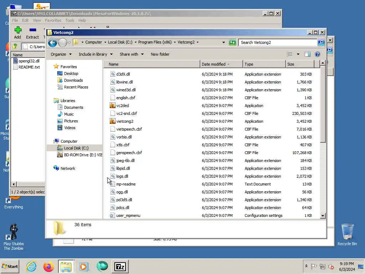Click Windows Explorer taskbar button

(x=66, y=266)
